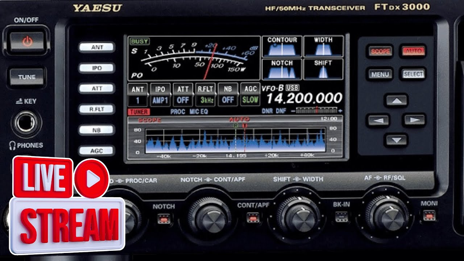Click the 14.195 center frequency label
The height and width of the screenshot is (261, 464).
[236, 156]
